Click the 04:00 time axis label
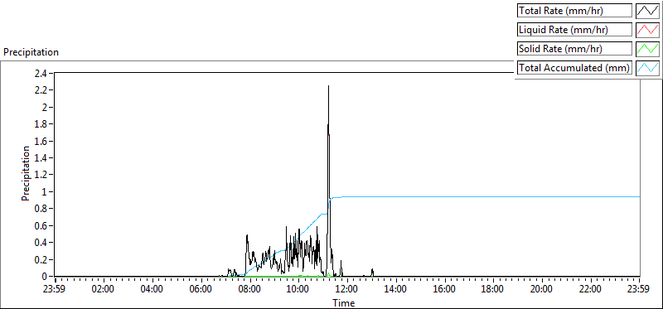Screen dimensions: 663x309 (152, 290)
